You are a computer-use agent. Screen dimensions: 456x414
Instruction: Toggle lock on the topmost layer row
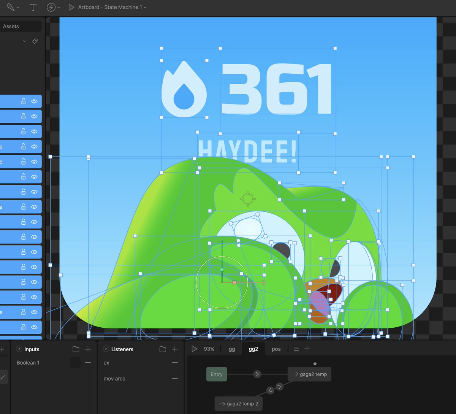coord(23,102)
